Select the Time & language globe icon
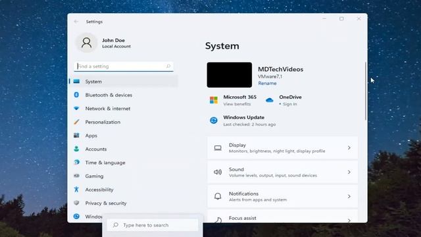 (x=76, y=163)
